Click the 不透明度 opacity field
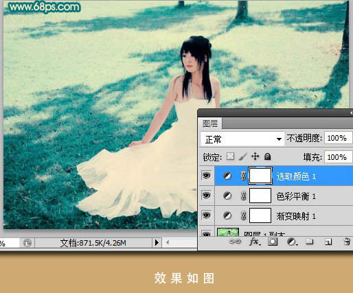353x293 pixels. [338, 138]
